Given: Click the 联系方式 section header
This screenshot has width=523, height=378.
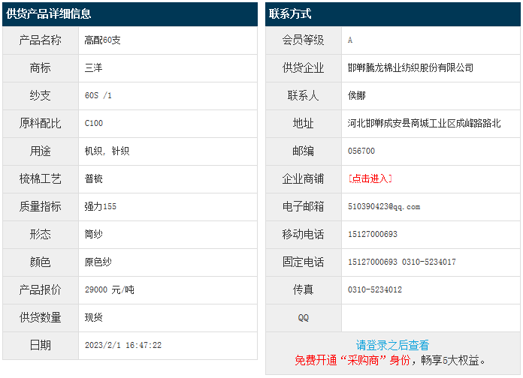Looking at the screenshot, I should [290, 13].
